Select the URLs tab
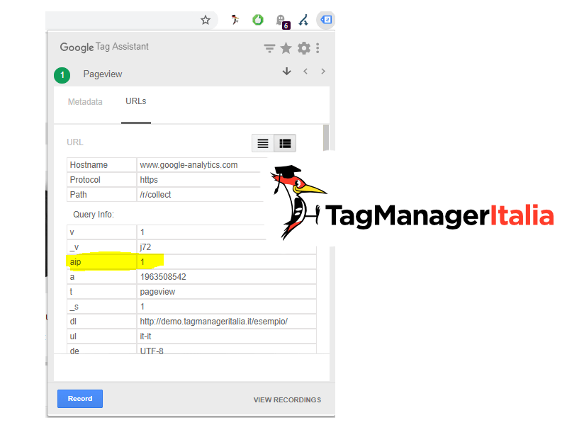567x425 pixels. (136, 101)
